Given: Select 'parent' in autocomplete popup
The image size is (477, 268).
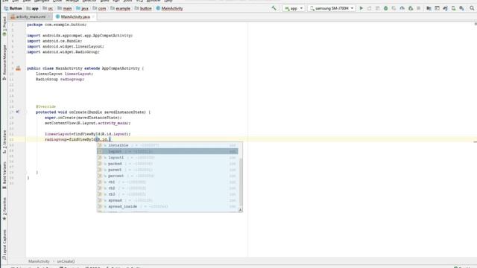Looking at the screenshot, I should click(168, 170).
